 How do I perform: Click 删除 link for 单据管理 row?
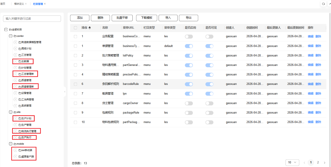pyautogui.click(x=318, y=46)
